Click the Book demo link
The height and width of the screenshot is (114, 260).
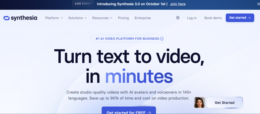(x=213, y=18)
